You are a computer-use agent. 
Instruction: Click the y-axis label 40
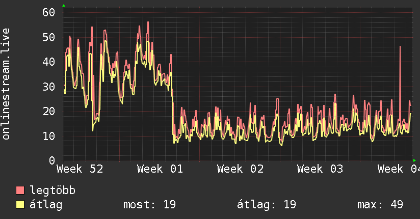tap(49, 62)
